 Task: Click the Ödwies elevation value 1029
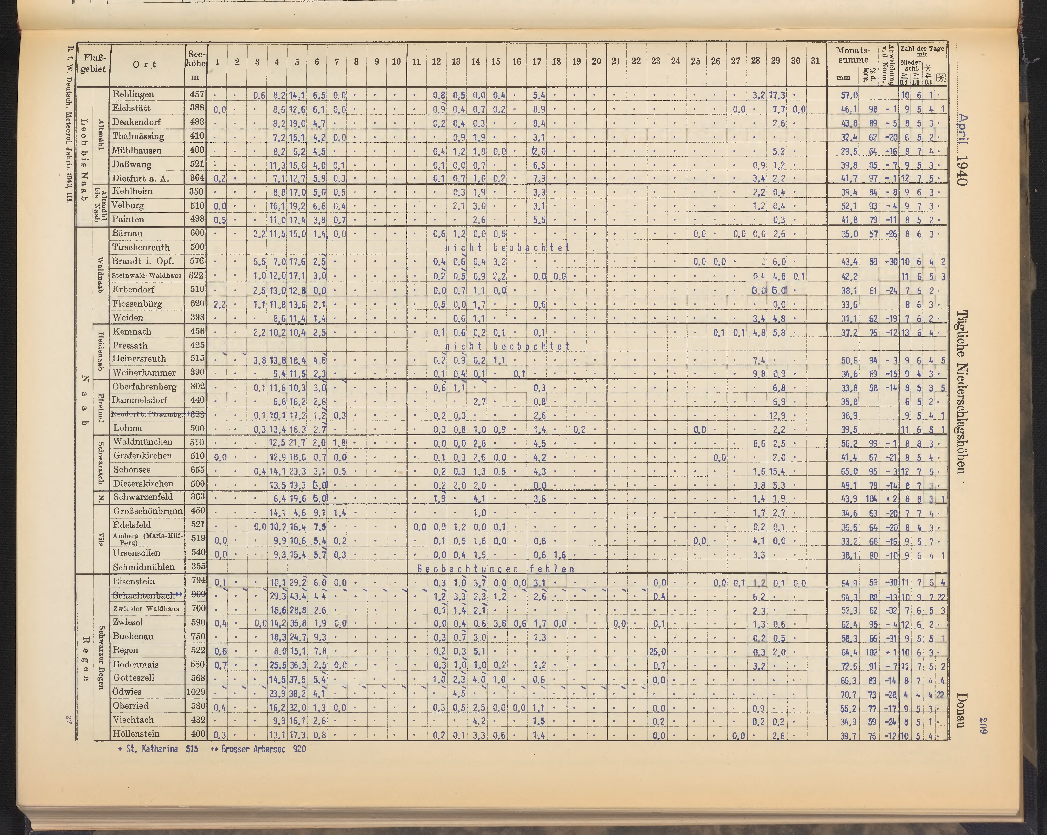point(196,692)
